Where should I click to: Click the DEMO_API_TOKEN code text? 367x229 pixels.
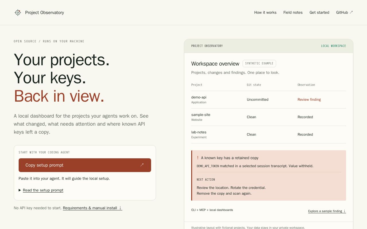coord(208,166)
